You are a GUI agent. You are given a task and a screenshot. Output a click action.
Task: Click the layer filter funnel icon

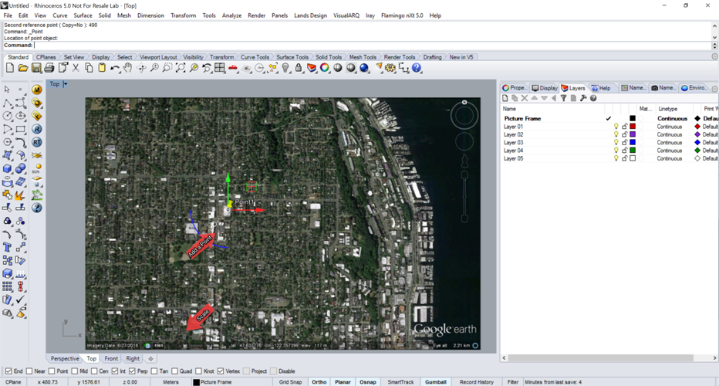[564, 98]
